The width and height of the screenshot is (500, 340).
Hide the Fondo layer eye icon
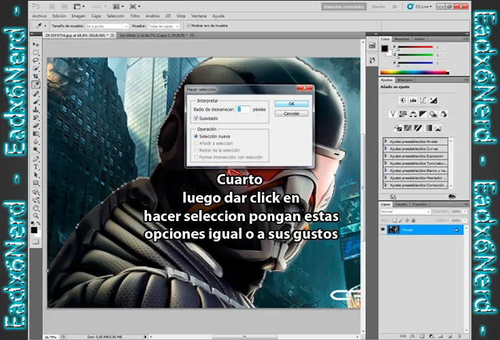(382, 229)
